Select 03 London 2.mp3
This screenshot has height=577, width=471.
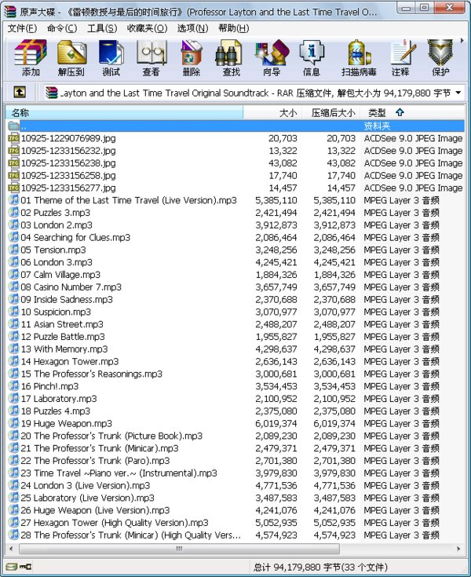pos(235,225)
